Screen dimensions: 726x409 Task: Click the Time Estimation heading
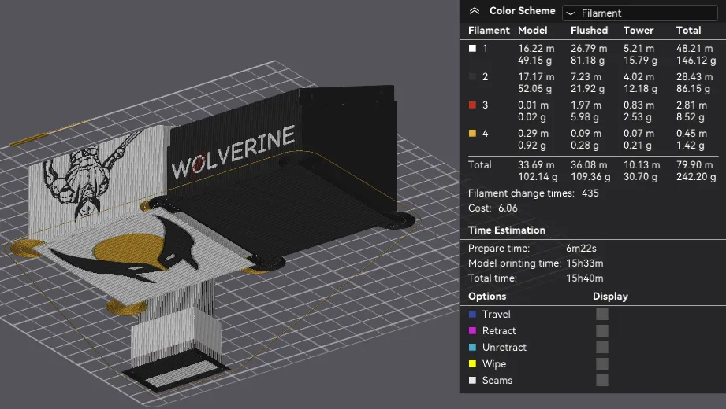tap(507, 230)
